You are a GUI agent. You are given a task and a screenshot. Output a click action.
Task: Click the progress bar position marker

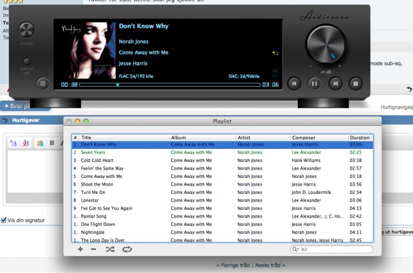118,85
